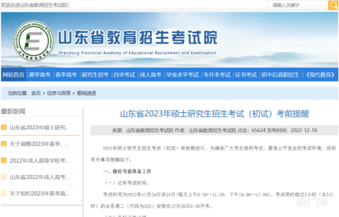Go to 首页 in breadcrumb
The width and height of the screenshot is (339, 217).
tap(36, 93)
